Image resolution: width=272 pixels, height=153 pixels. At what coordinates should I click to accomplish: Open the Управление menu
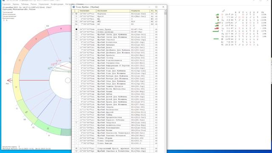pyautogui.click(x=43, y=4)
